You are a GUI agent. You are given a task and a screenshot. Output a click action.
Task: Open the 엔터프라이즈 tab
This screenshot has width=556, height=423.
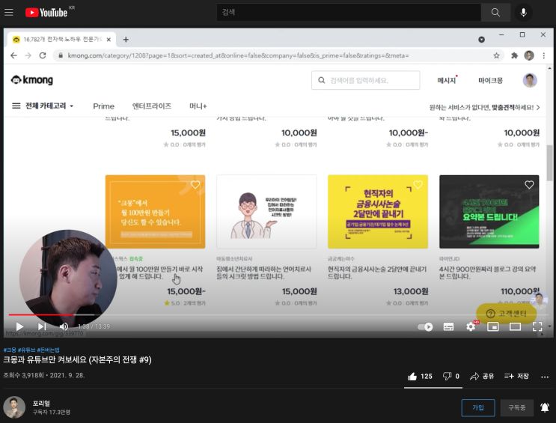(x=151, y=106)
